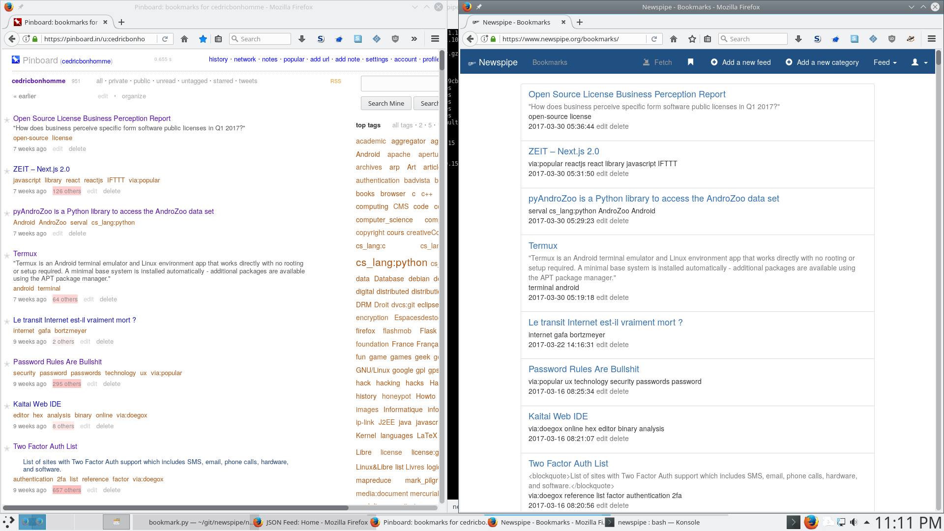Image resolution: width=944 pixels, height=531 pixels.
Task: Toggle the star for Password Rules Are Bullshit
Action: 7,364
